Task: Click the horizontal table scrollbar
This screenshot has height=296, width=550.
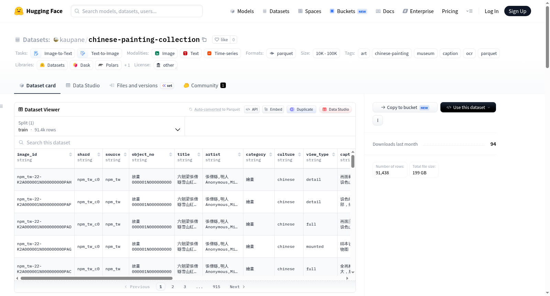Action: tap(97, 278)
